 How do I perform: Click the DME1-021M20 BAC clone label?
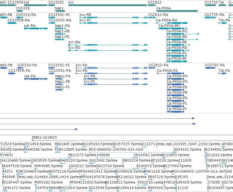(44, 137)
